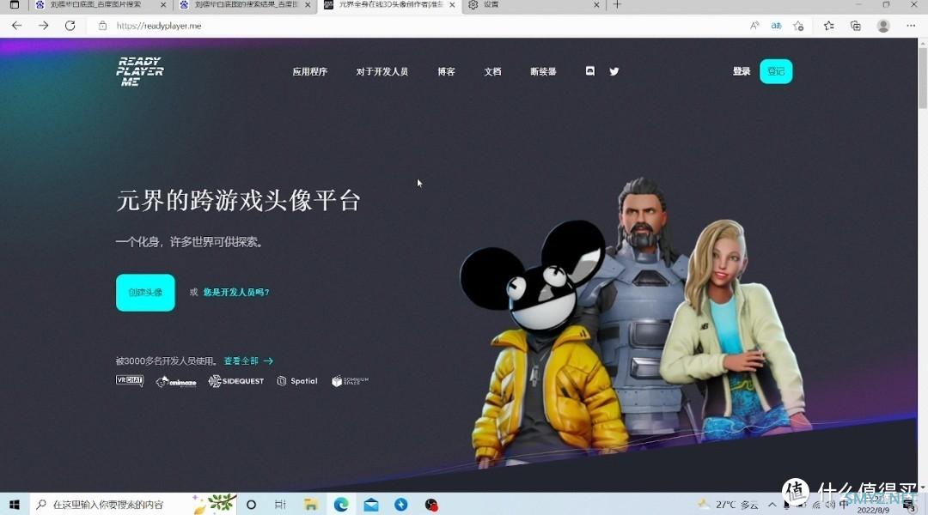Open the 博客 nav menu item
This screenshot has width=928, height=515.
coord(446,71)
